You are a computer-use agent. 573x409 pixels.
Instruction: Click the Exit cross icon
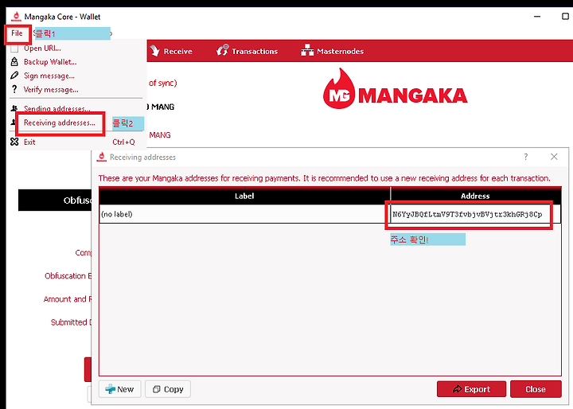14,142
